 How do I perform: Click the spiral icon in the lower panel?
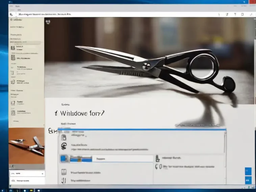point(64,146)
